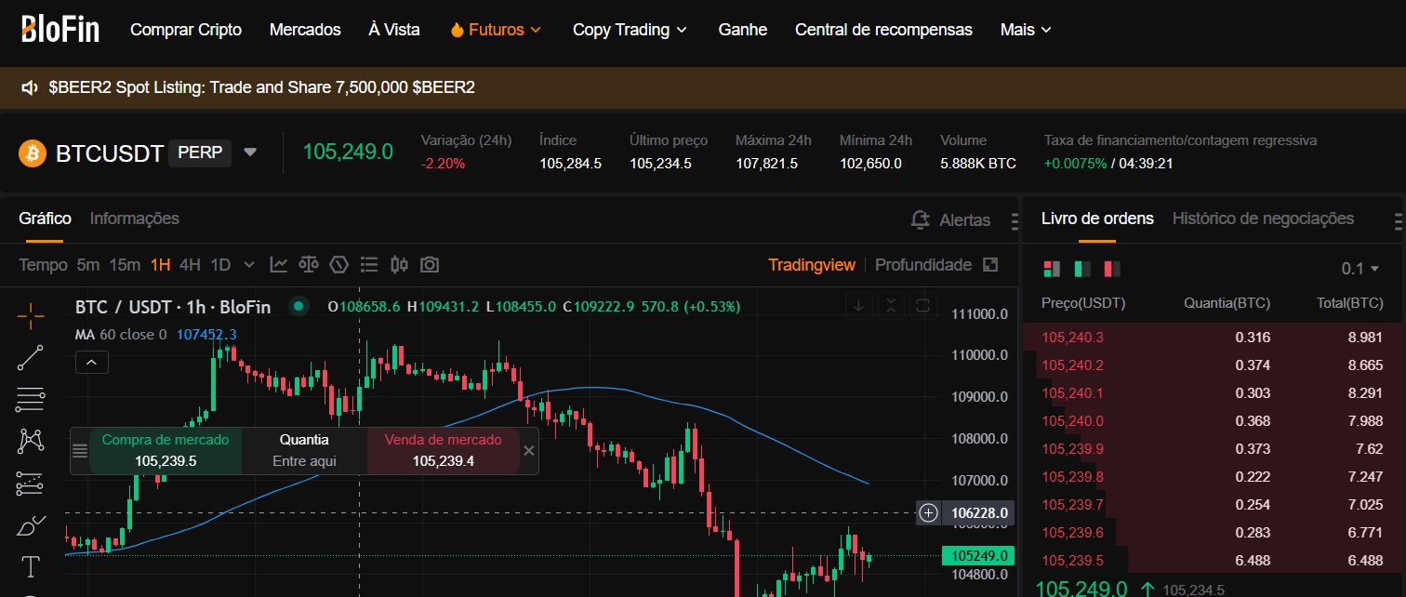Open the BTCUSDT pair selector arrow
Viewport: 1406px width, 597px height.
(x=249, y=153)
